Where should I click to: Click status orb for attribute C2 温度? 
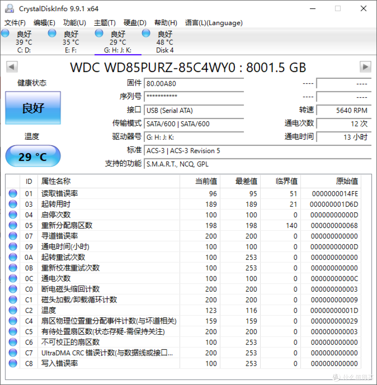click(13, 310)
